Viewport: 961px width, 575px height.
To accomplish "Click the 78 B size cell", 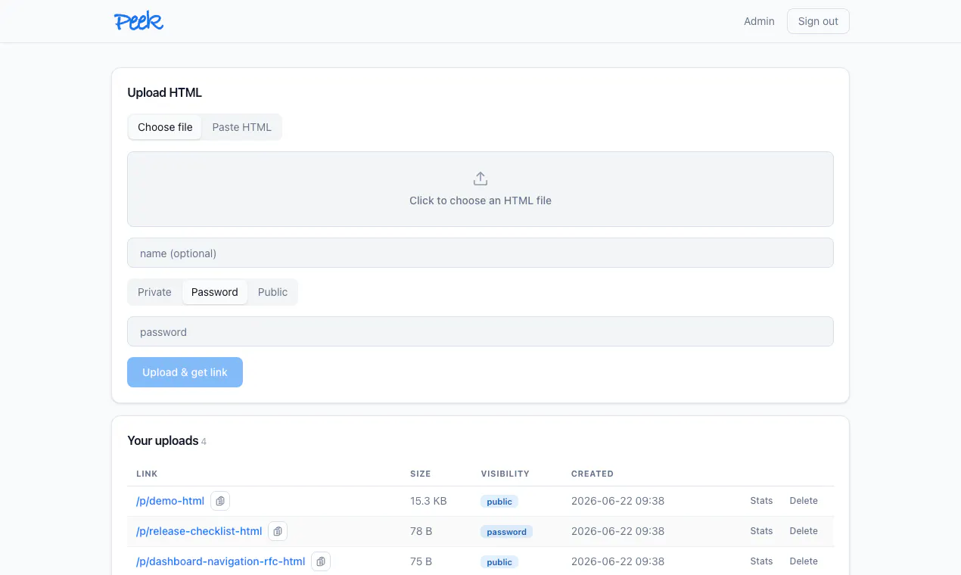I will [x=421, y=531].
